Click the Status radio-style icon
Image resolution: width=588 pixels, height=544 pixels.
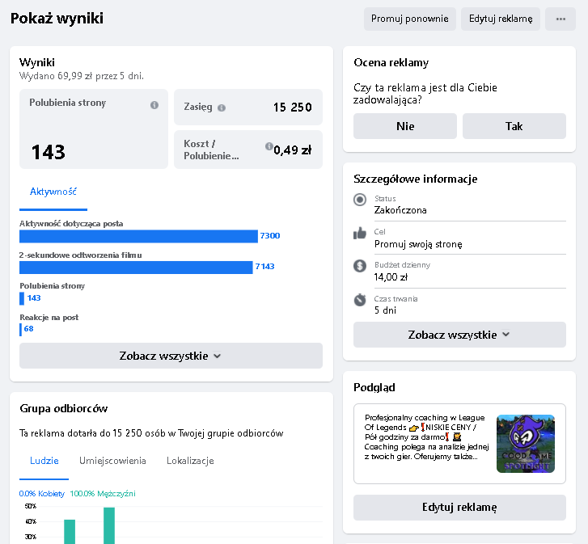point(360,200)
